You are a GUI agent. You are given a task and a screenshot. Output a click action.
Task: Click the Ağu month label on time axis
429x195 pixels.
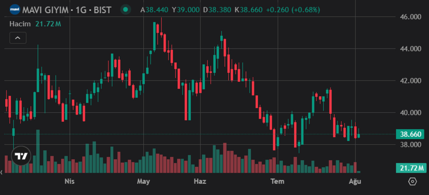(x=355, y=182)
